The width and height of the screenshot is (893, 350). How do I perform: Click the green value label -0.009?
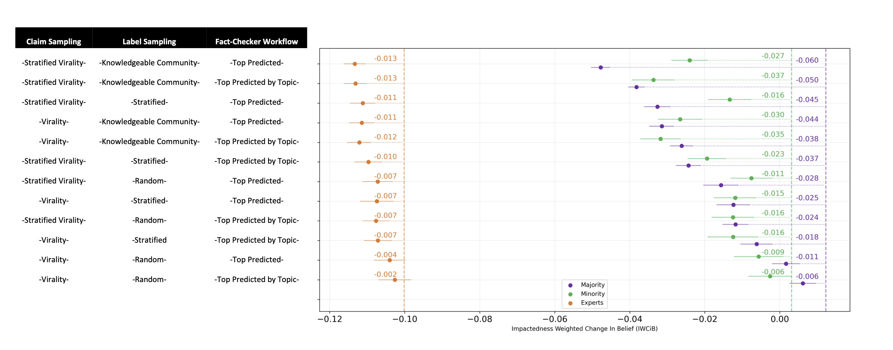point(773,252)
